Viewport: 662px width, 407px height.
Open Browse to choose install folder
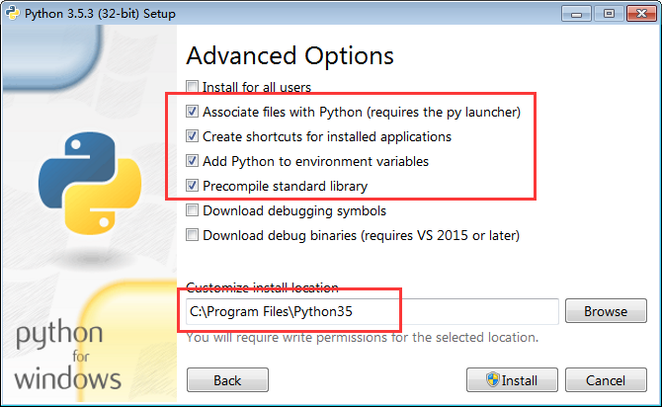point(606,311)
